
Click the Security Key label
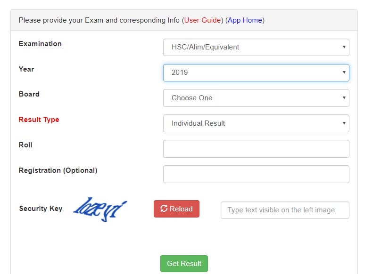[x=41, y=209]
